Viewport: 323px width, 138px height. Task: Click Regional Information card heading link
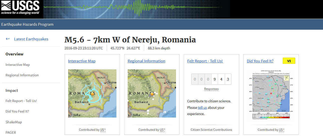[x=146, y=61]
